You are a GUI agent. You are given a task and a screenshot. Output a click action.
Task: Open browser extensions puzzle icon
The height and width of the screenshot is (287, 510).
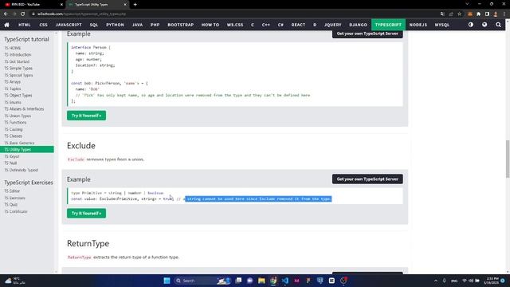tap(478, 14)
